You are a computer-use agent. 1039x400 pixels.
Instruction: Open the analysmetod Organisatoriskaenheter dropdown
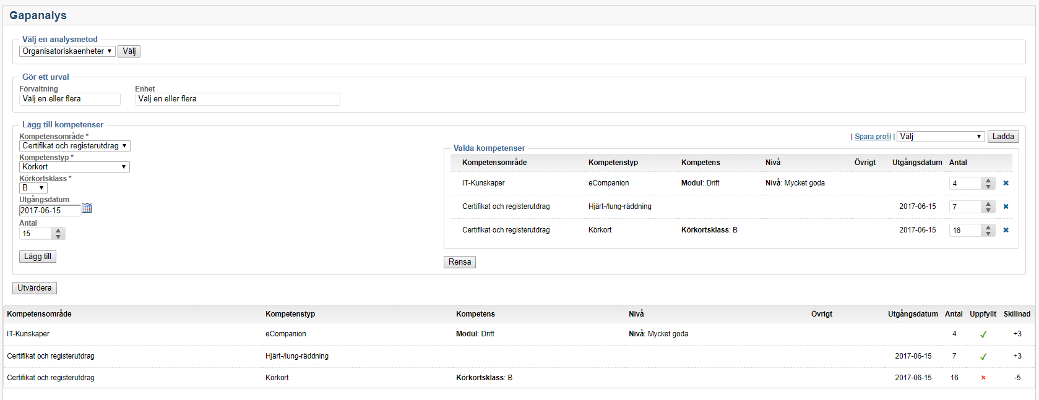click(67, 51)
